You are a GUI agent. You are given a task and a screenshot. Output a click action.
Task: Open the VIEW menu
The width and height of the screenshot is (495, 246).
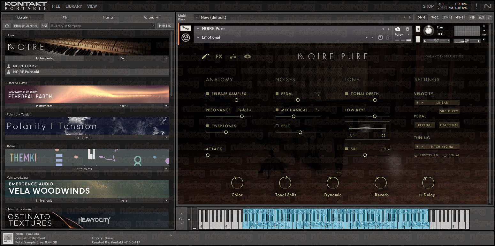[92, 6]
